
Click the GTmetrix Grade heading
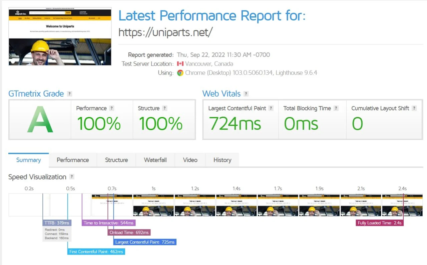click(x=36, y=94)
